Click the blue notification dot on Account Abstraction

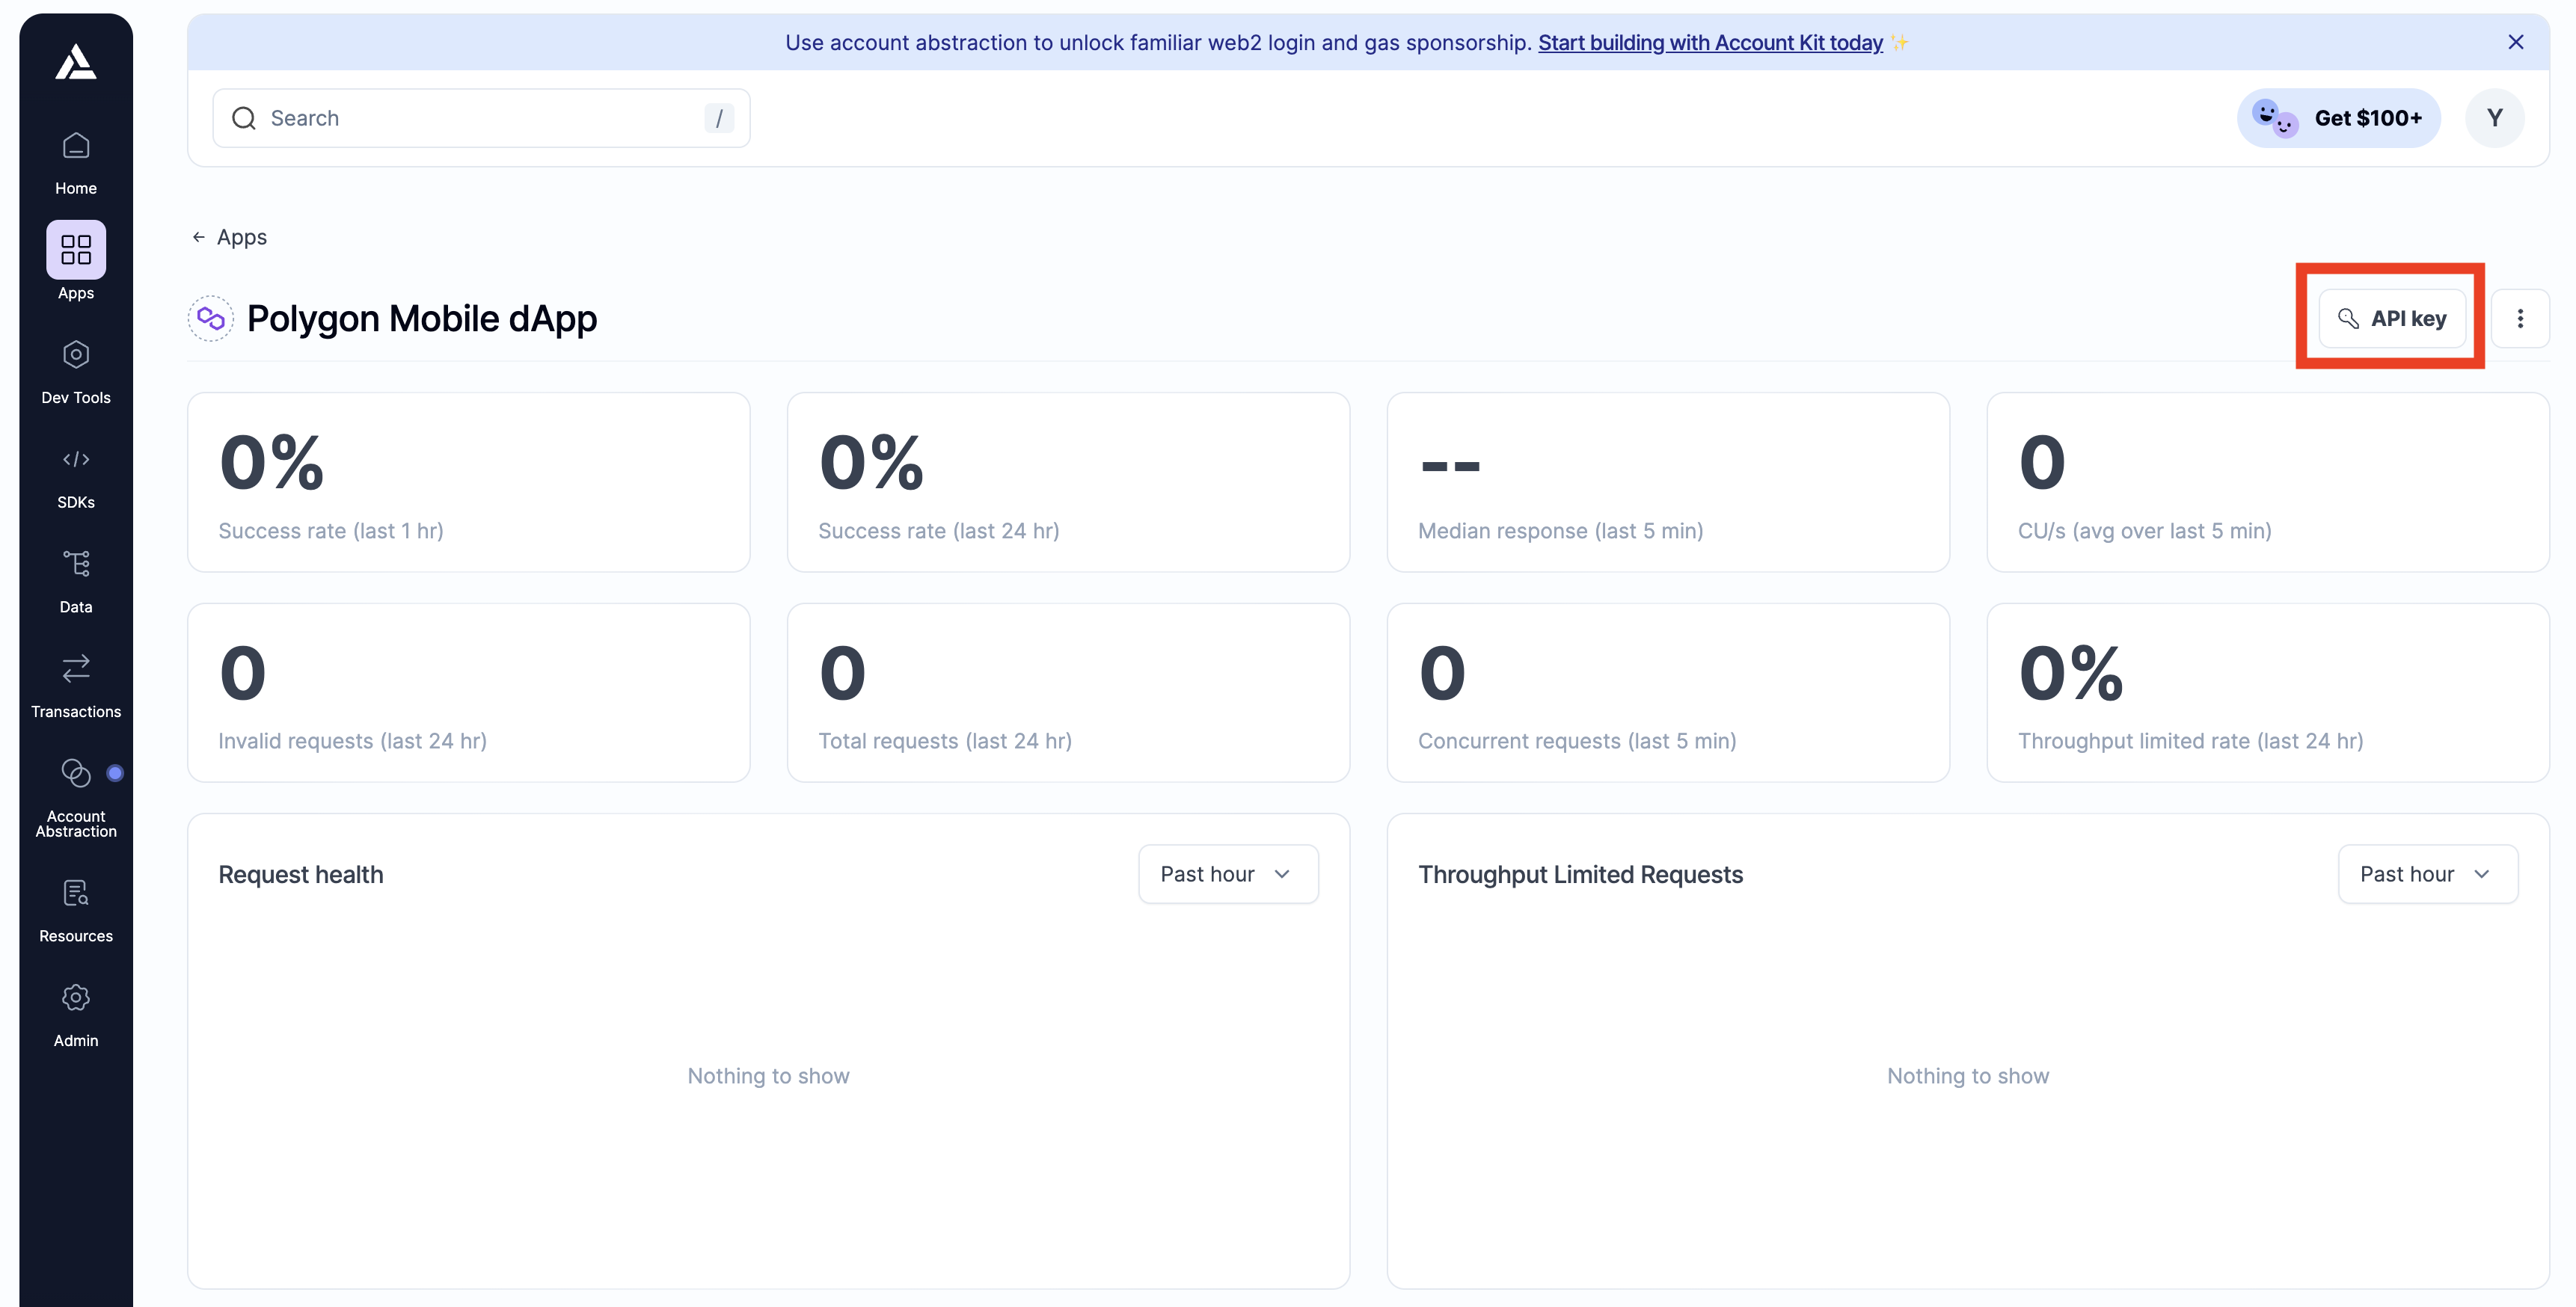115,772
